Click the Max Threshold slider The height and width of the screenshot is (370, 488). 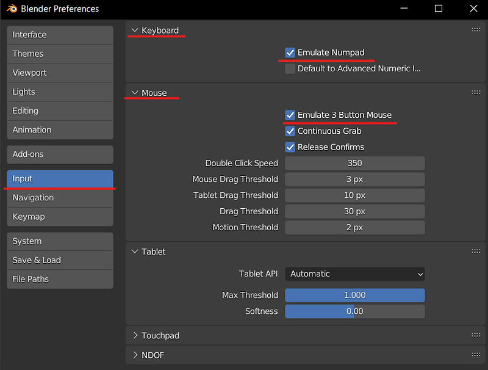[x=355, y=296]
